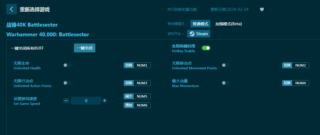Click the 游戏平台 label
This screenshot has height=135, width=320.
click(x=176, y=34)
